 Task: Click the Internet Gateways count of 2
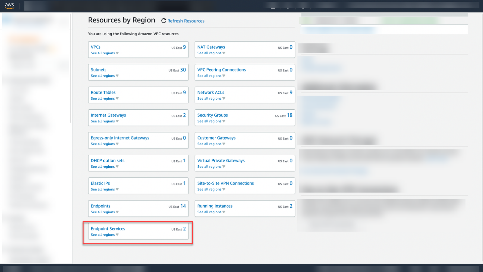coord(184,115)
